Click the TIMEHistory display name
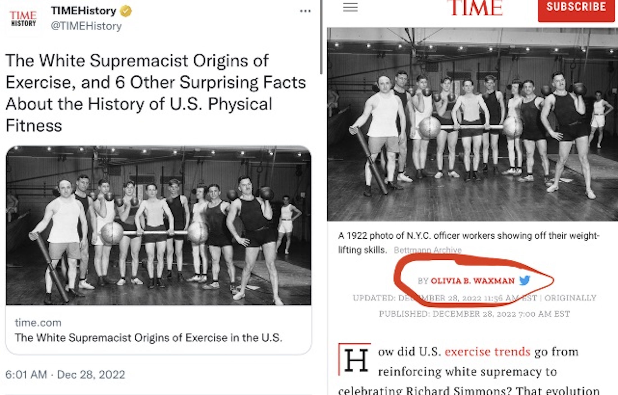The width and height of the screenshot is (618, 395). [x=83, y=11]
